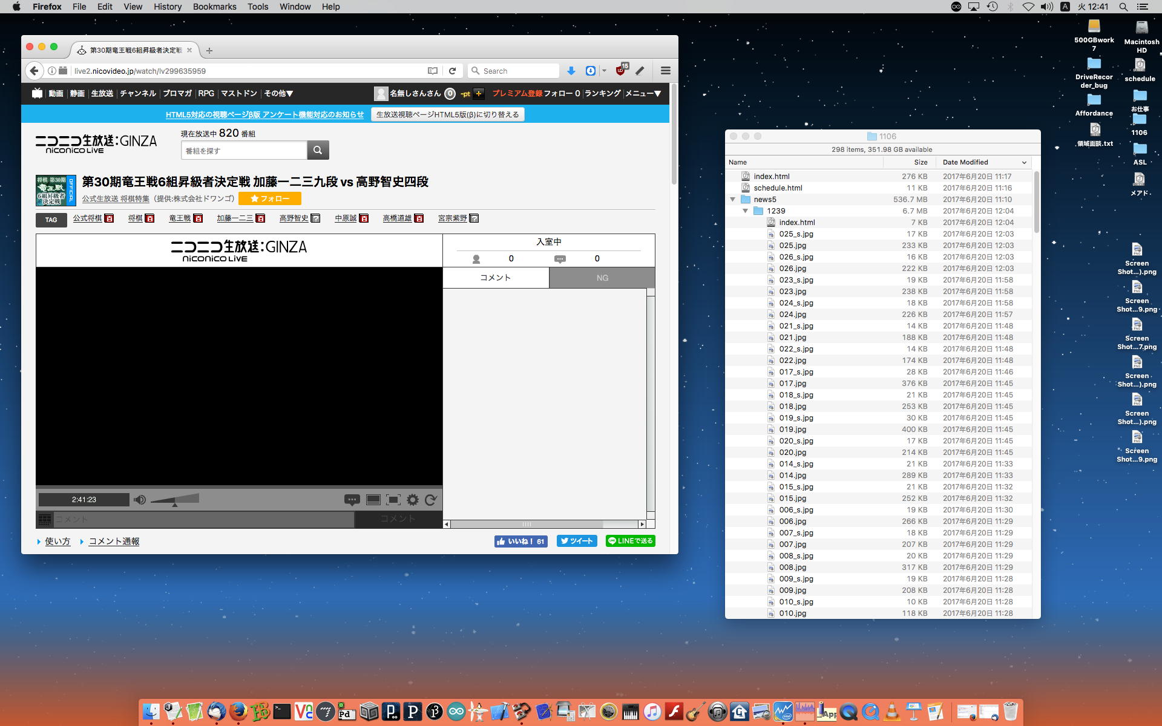The image size is (1162, 726).
Task: Toggle comment display speech-bubble icon in player
Action: pyautogui.click(x=352, y=500)
